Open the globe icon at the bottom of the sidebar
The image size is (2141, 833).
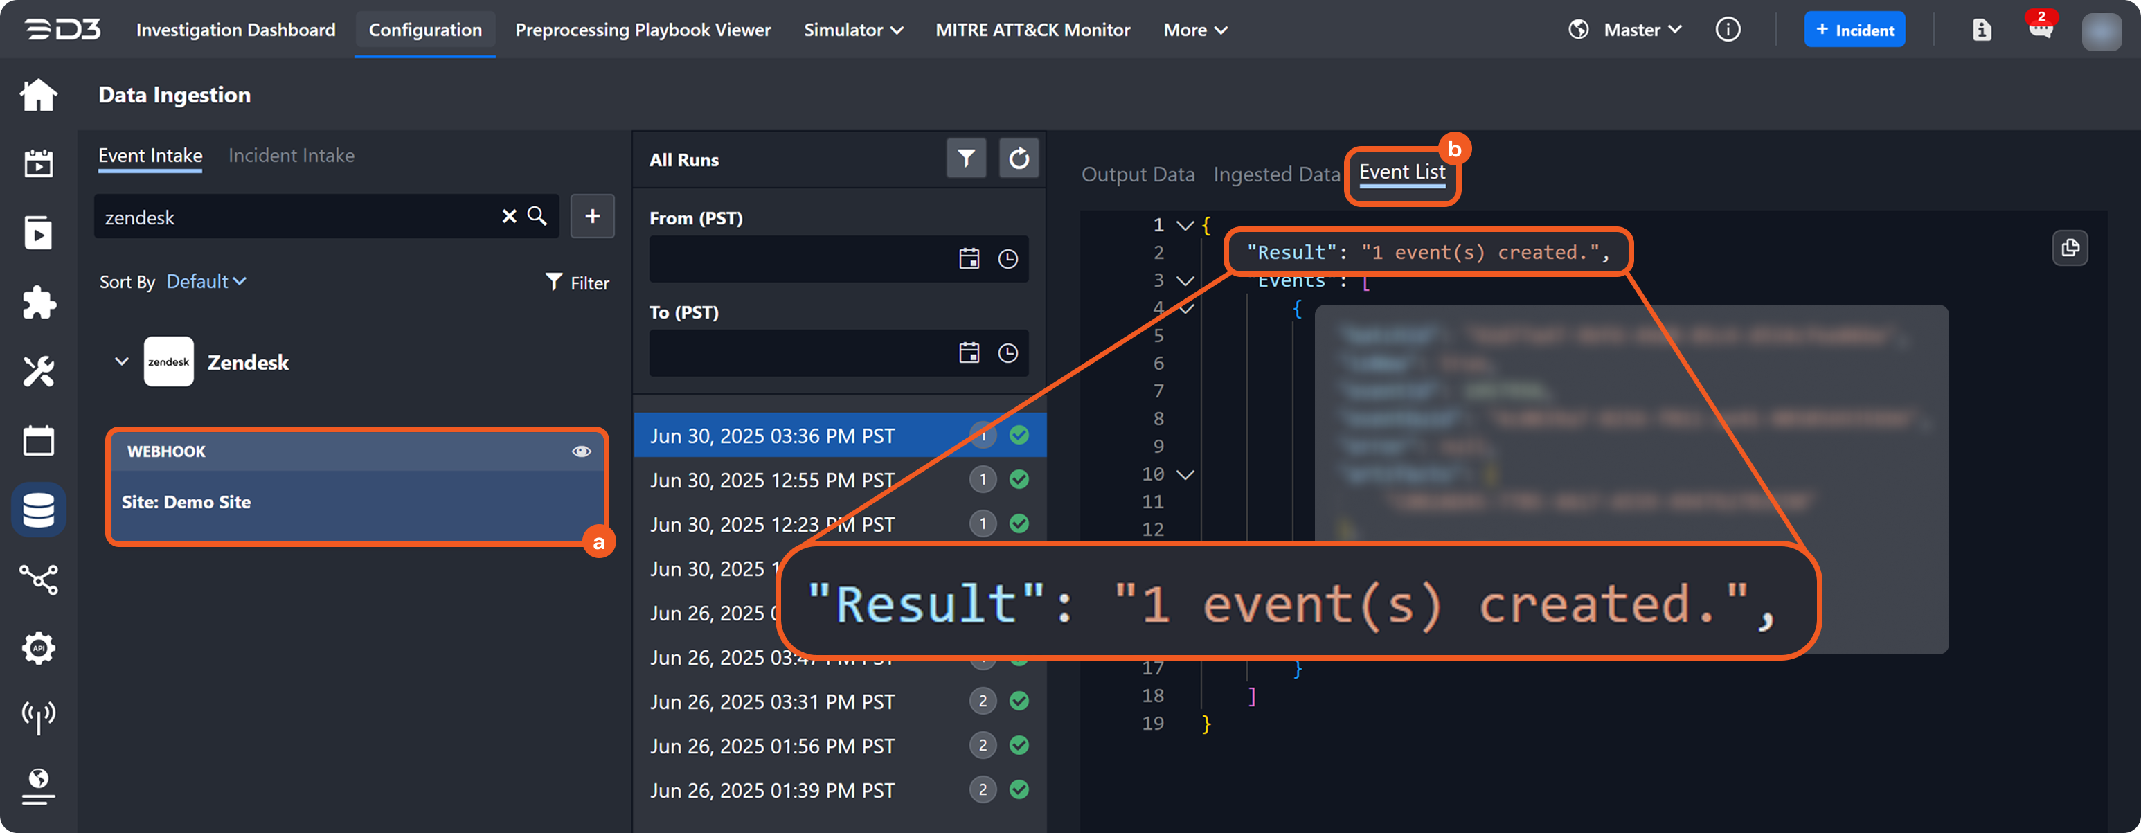38,786
